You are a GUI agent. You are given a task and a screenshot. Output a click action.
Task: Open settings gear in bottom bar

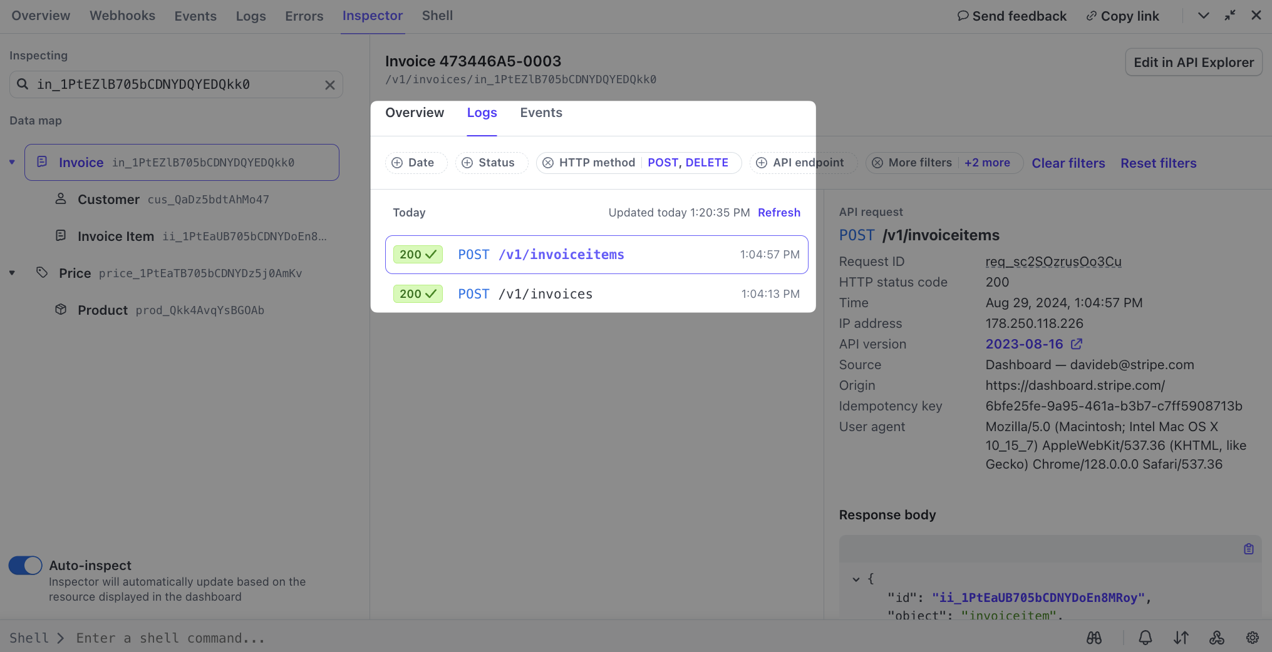click(1252, 638)
